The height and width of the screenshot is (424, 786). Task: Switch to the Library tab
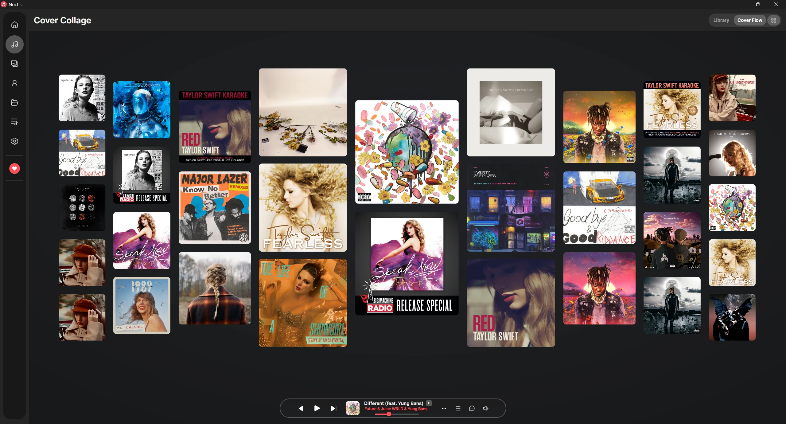(x=721, y=20)
